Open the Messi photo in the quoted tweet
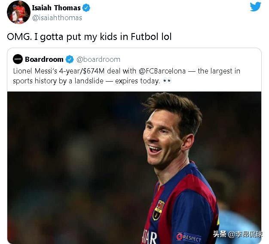 pos(134,168)
